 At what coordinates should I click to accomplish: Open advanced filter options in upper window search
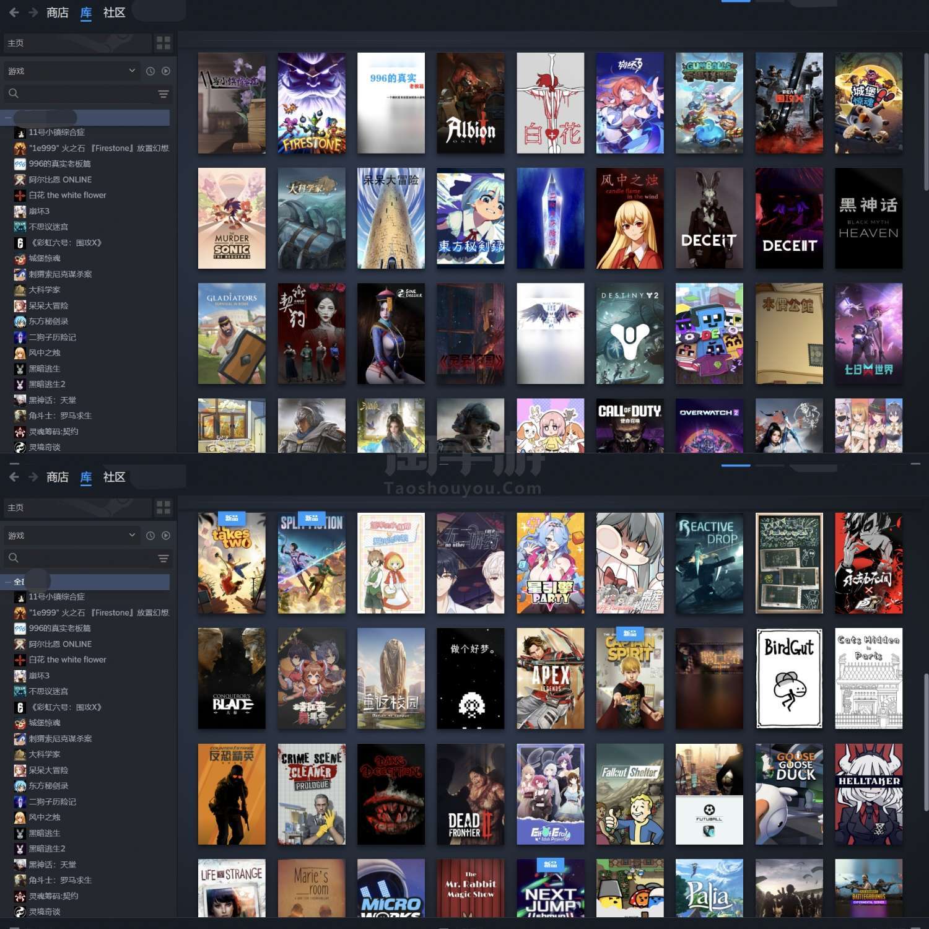click(164, 94)
